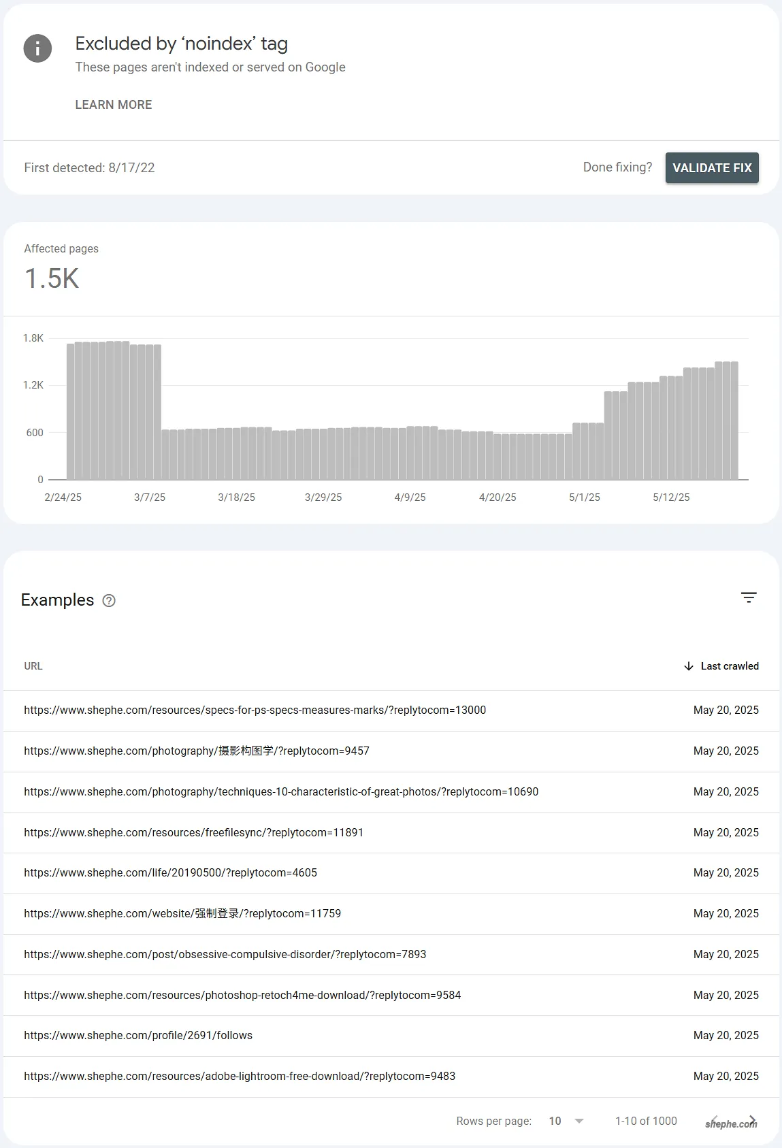Go to previous page of examples

tap(715, 1119)
